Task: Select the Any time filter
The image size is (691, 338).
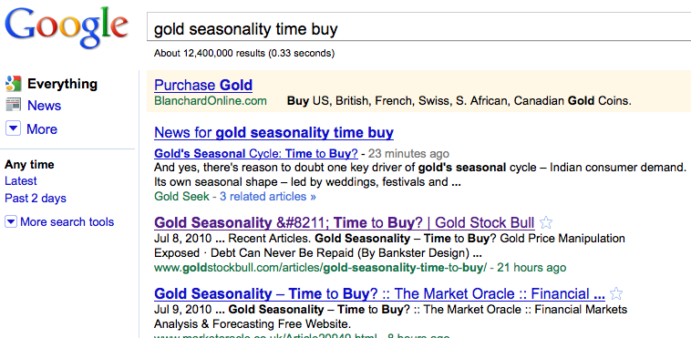Action: click(x=29, y=165)
